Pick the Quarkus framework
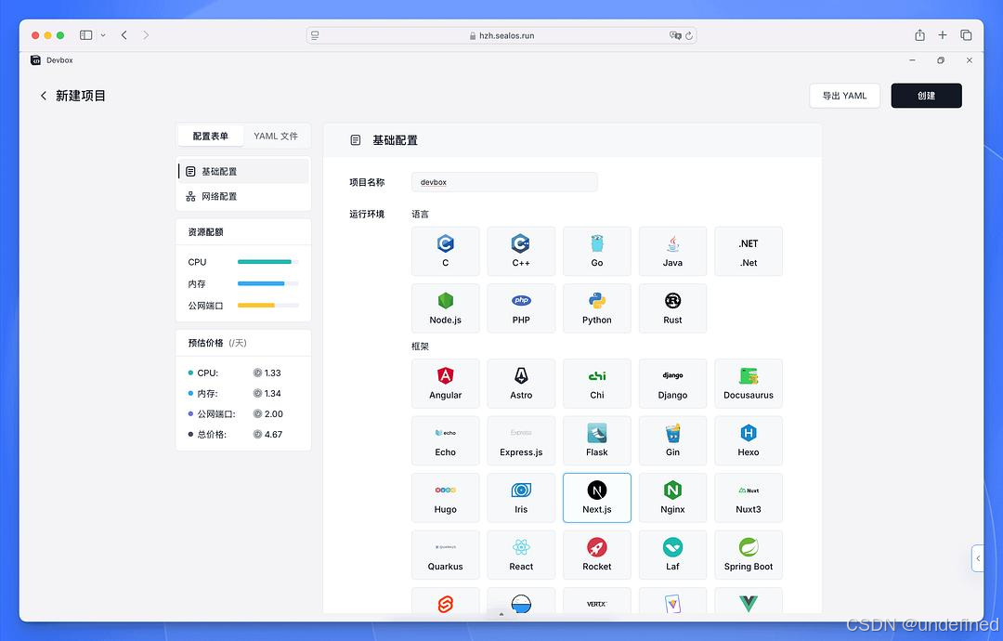The height and width of the screenshot is (641, 1003). pyautogui.click(x=445, y=555)
